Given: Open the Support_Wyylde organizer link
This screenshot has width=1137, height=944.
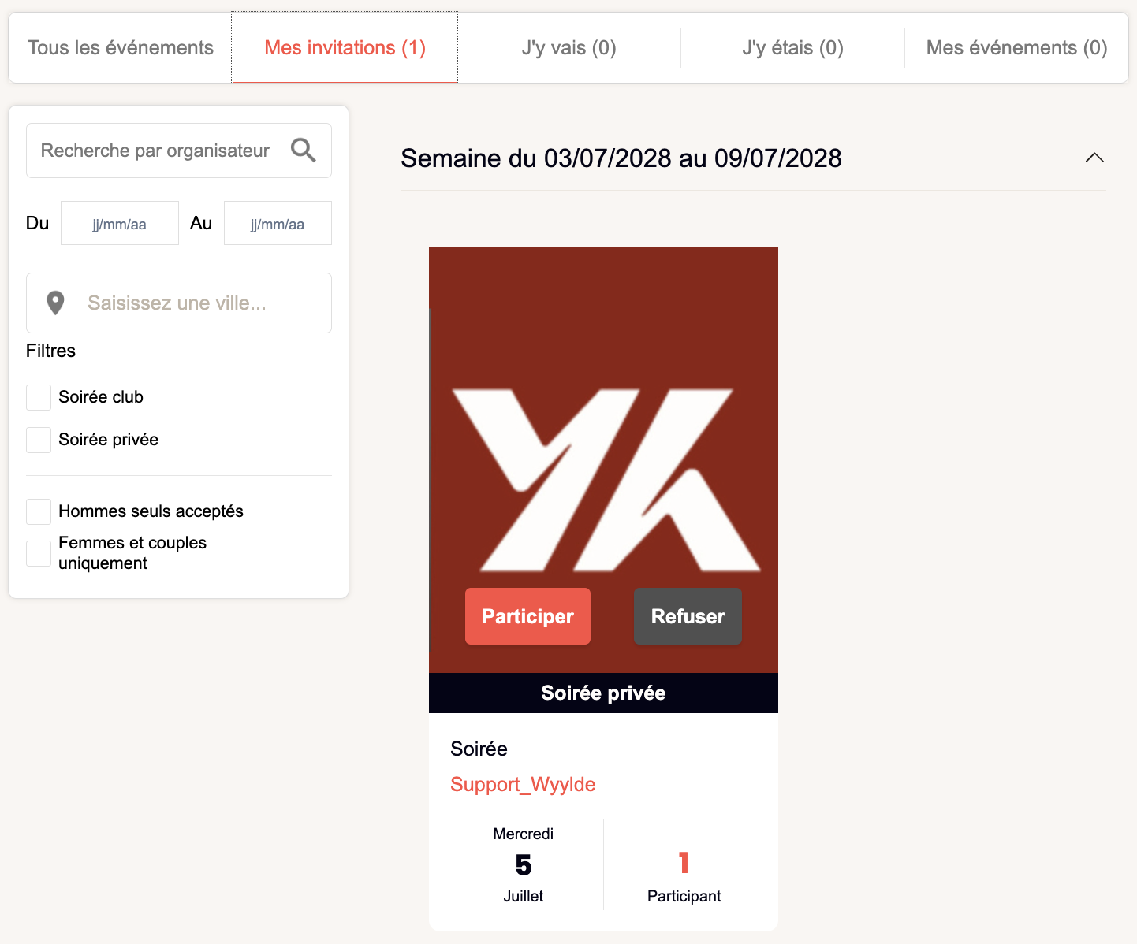Looking at the screenshot, I should tap(523, 784).
